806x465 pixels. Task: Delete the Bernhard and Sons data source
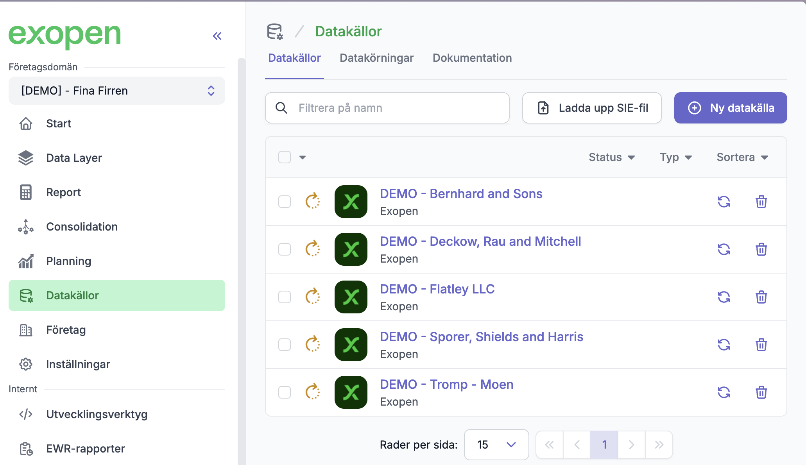point(761,202)
